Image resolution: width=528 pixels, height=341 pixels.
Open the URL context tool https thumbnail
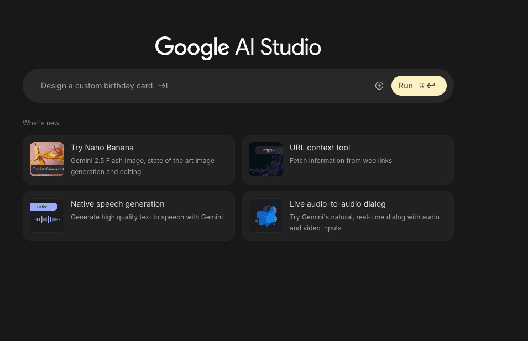(x=266, y=159)
